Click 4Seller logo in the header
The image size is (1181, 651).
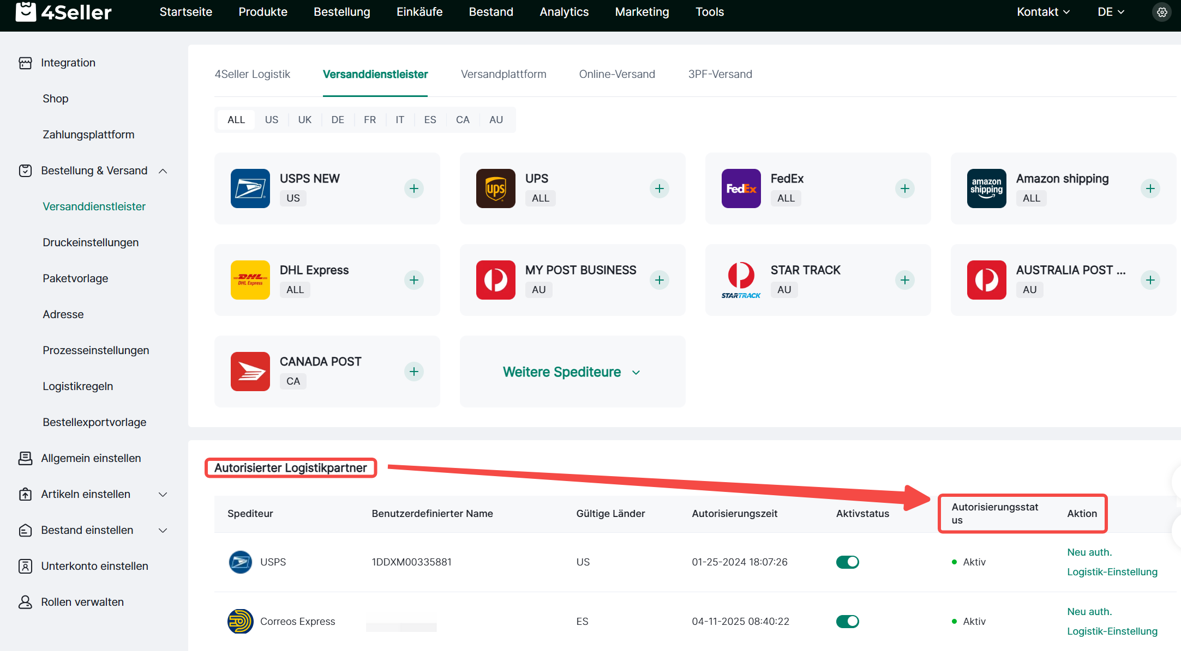(63, 12)
